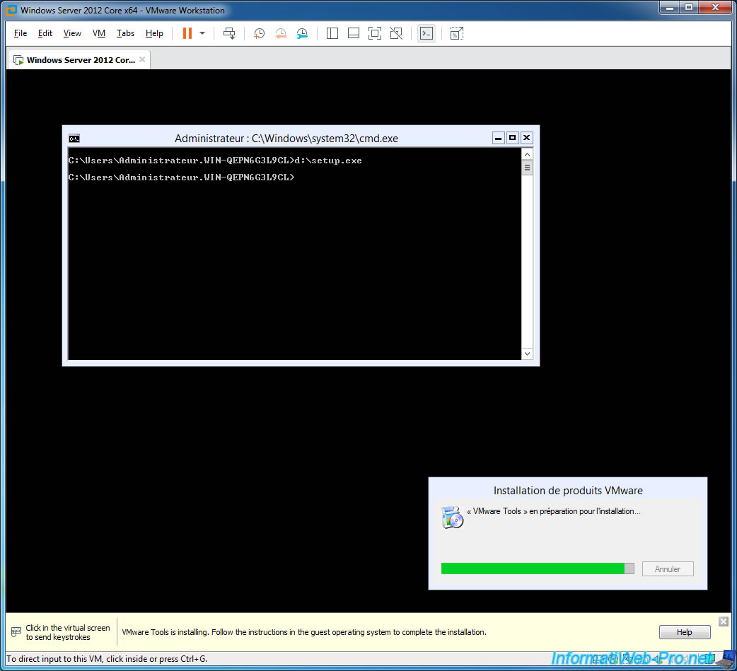
Task: Click the cmd scrollbar up arrow
Action: click(x=528, y=155)
